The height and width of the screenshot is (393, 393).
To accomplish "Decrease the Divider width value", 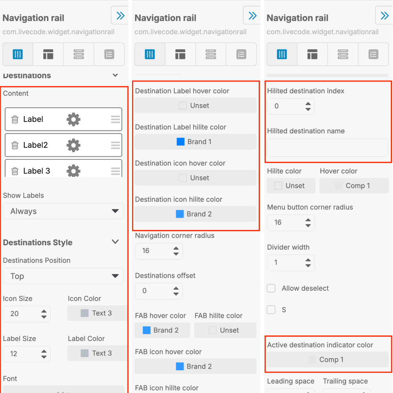I will coord(308,266).
